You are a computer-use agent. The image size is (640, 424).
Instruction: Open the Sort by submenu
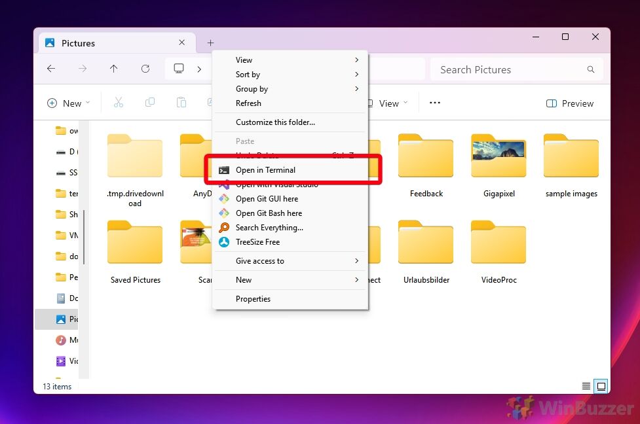(290, 75)
